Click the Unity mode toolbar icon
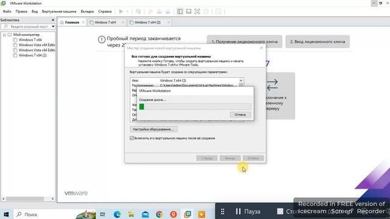Viewport: 390px width, 219px height. [206, 12]
